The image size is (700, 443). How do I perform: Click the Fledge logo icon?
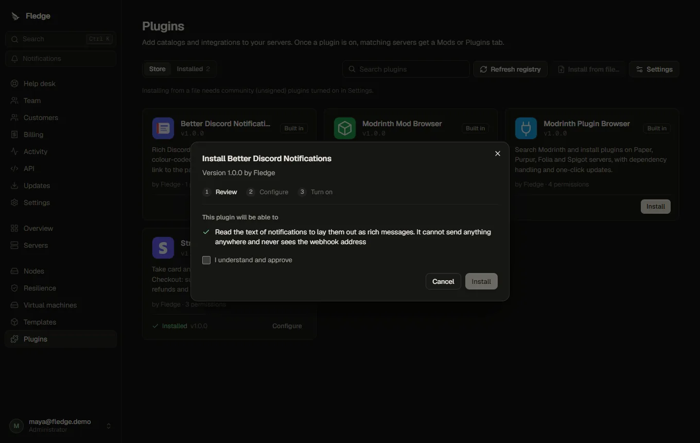click(15, 16)
